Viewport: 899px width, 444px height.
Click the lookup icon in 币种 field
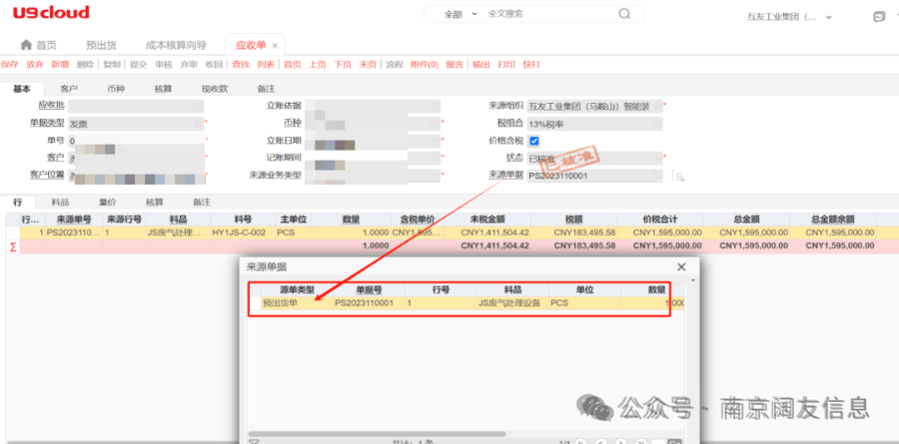[435, 123]
